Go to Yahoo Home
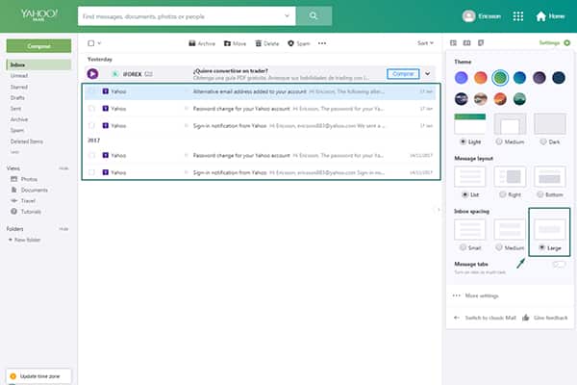 (550, 16)
